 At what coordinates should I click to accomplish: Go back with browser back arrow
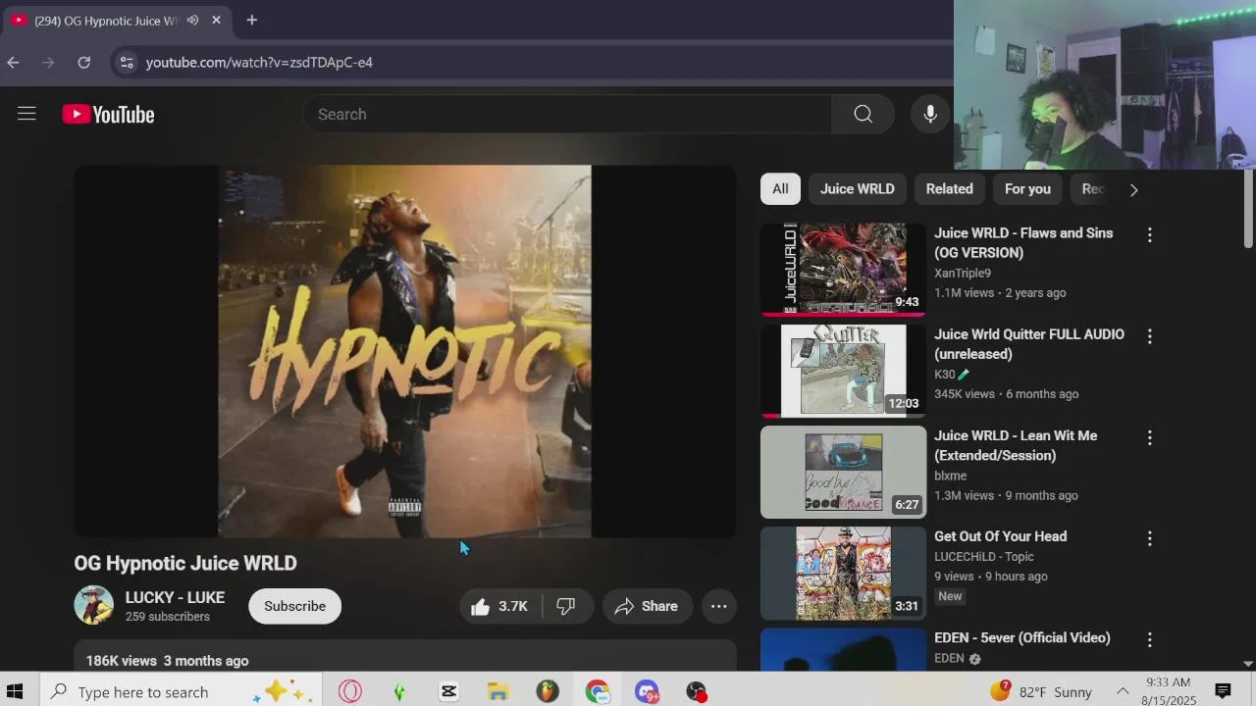pos(13,62)
